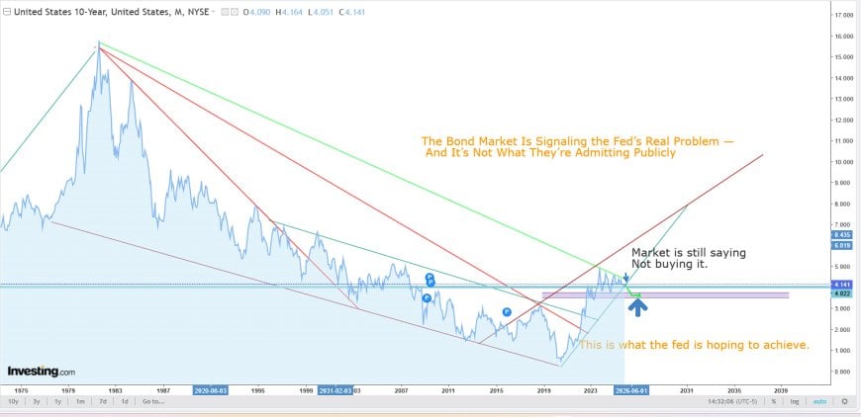Click the Investing.com logo
Image resolution: width=861 pixels, height=417 pixels.
[x=42, y=372]
